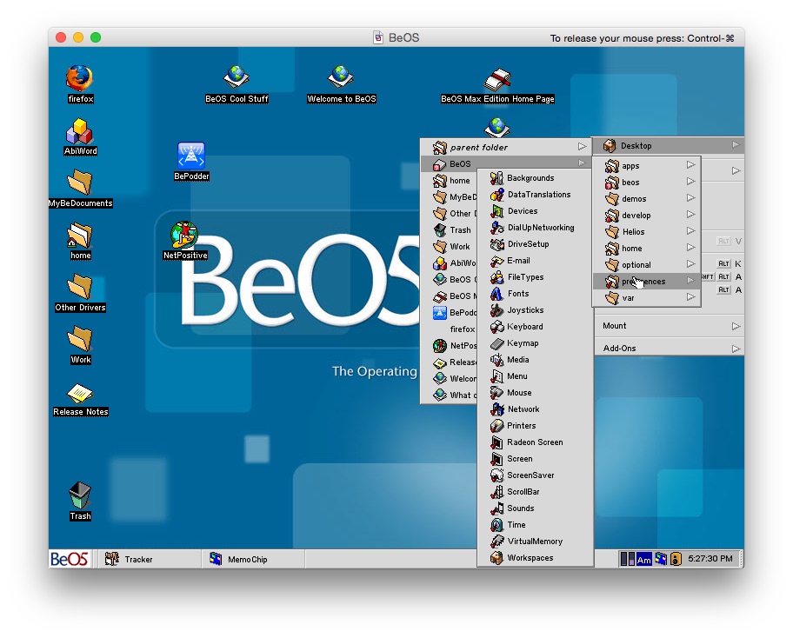Click the speaker volume tray icon
793x638 pixels.
(x=676, y=559)
